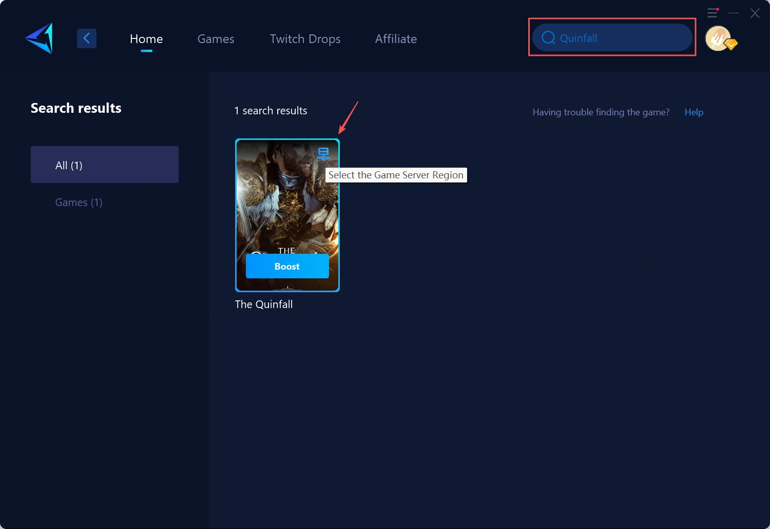Image resolution: width=770 pixels, height=529 pixels.
Task: Click the magnifier icon in the search bar
Action: (x=547, y=37)
